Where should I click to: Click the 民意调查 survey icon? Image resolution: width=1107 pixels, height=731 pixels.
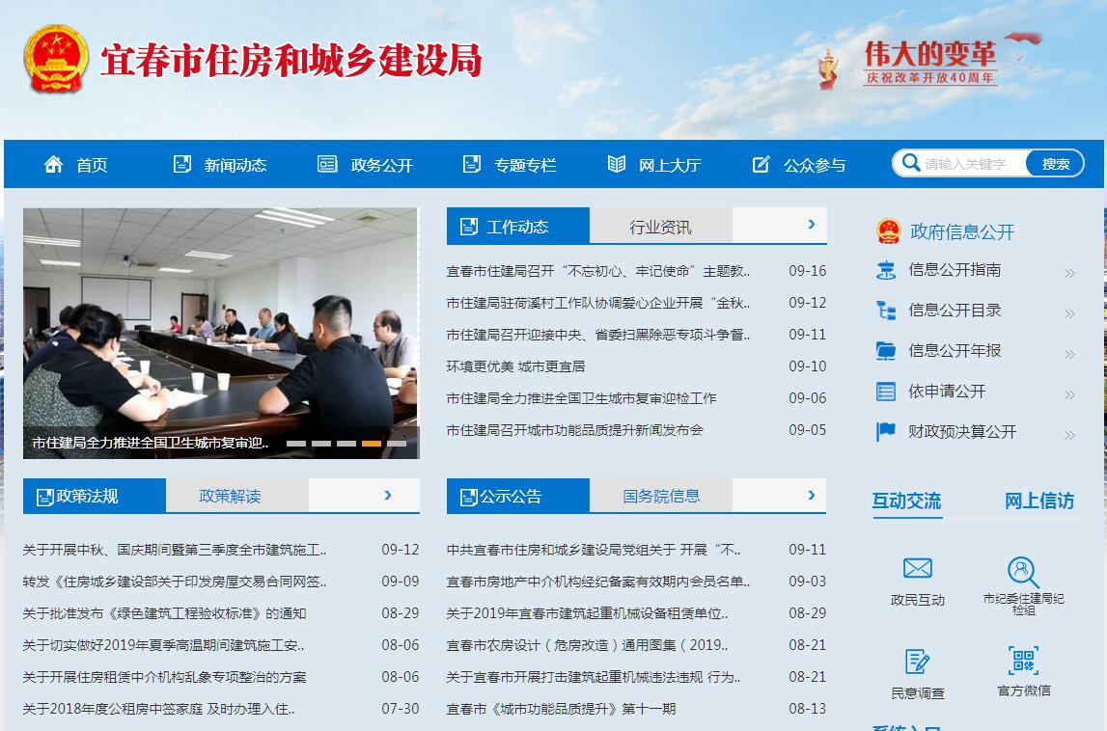coord(917,662)
